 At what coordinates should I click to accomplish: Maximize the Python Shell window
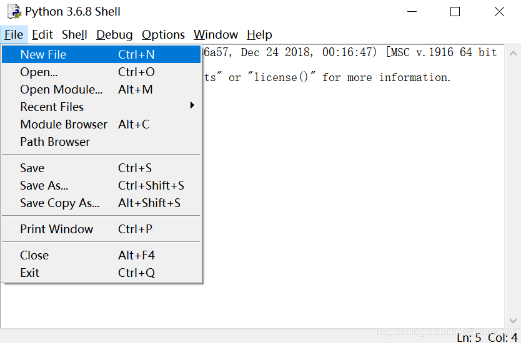click(x=455, y=12)
